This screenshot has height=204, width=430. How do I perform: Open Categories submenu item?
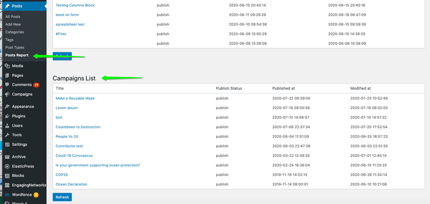coord(15,32)
